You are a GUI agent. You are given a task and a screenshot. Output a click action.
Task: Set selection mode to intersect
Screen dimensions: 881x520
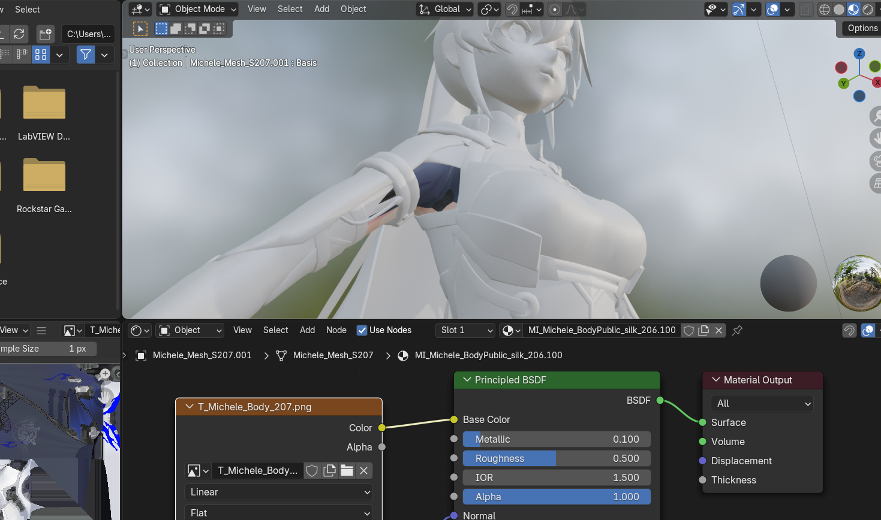(219, 29)
